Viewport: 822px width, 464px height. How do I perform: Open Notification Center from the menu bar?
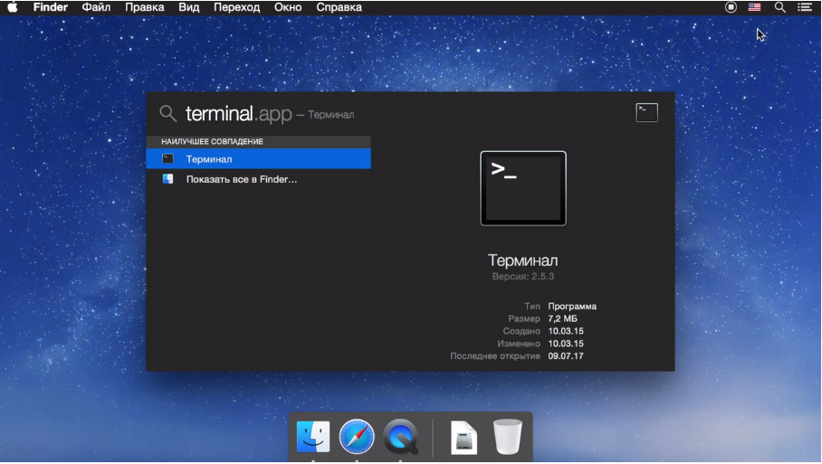click(x=804, y=7)
